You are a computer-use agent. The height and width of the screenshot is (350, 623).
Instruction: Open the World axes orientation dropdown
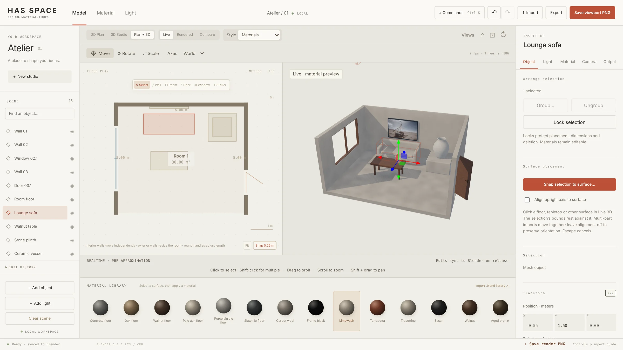(x=194, y=53)
